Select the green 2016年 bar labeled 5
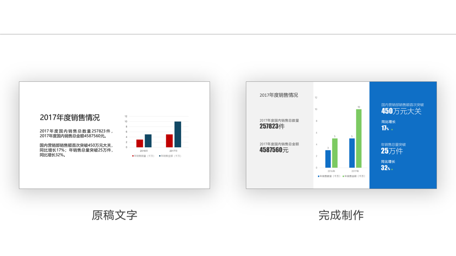The image size is (456, 256). 335,153
